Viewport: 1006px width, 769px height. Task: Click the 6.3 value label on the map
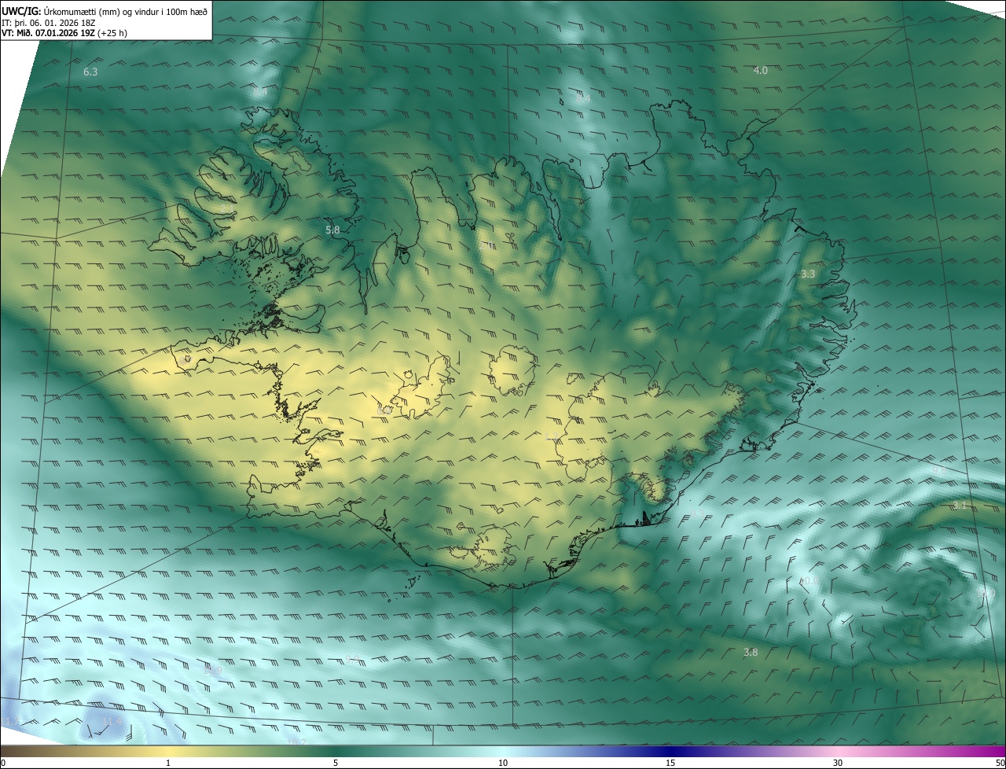tap(90, 72)
